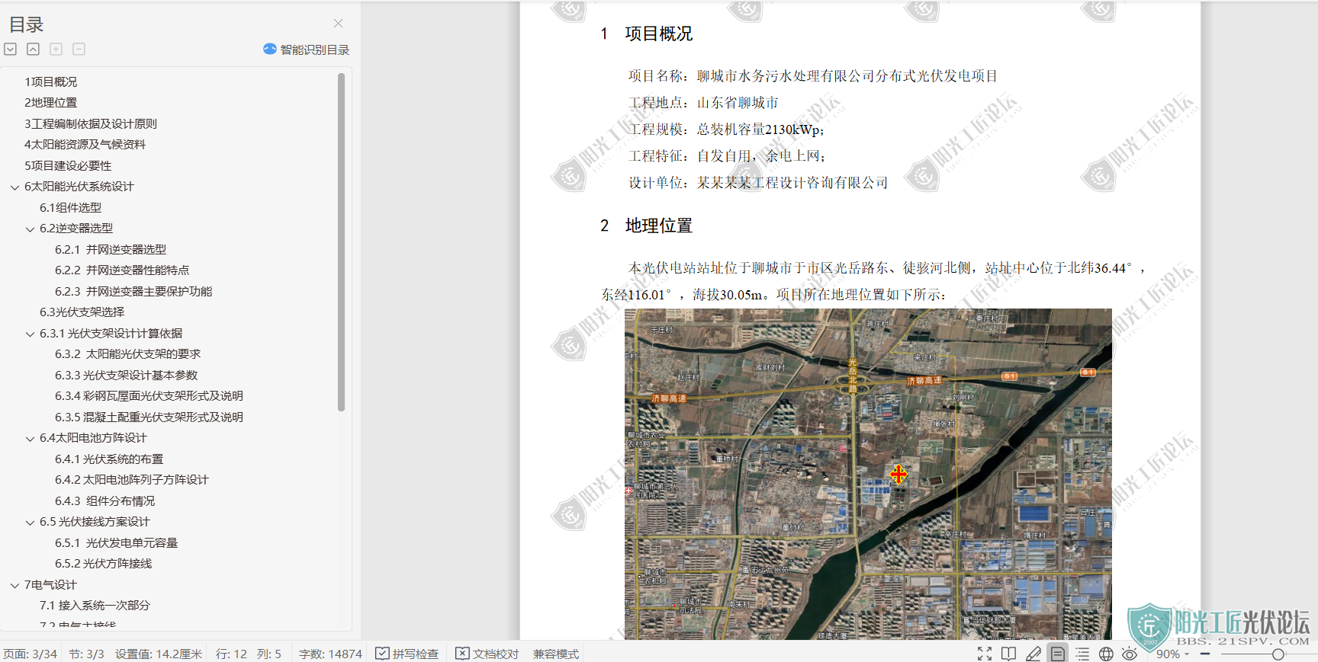Open 4太阳能资源及气候资料 outline entry
1318x662 pixels.
[x=85, y=144]
